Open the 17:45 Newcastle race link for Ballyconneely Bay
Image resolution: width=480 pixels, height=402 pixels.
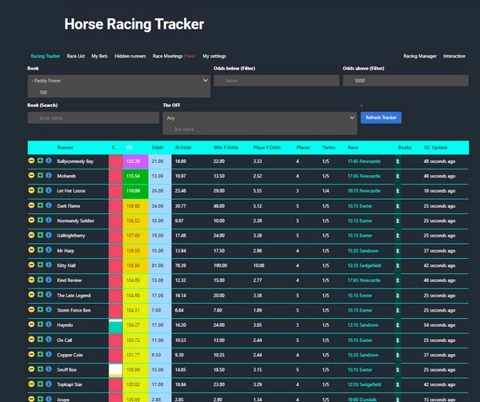pos(364,161)
